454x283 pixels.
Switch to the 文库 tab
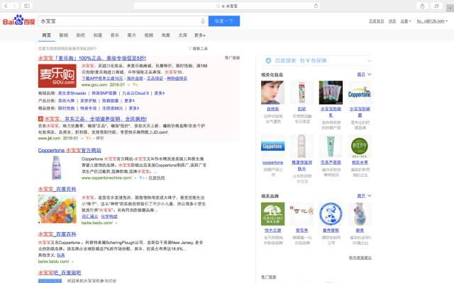[x=183, y=35]
